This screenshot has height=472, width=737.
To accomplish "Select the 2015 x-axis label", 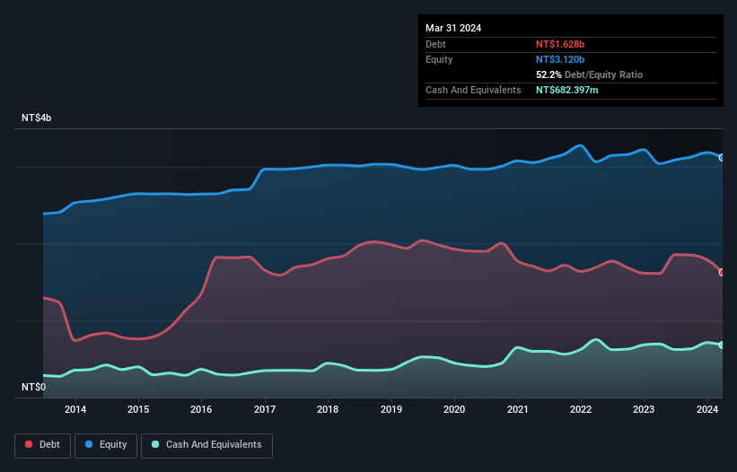I will click(138, 409).
